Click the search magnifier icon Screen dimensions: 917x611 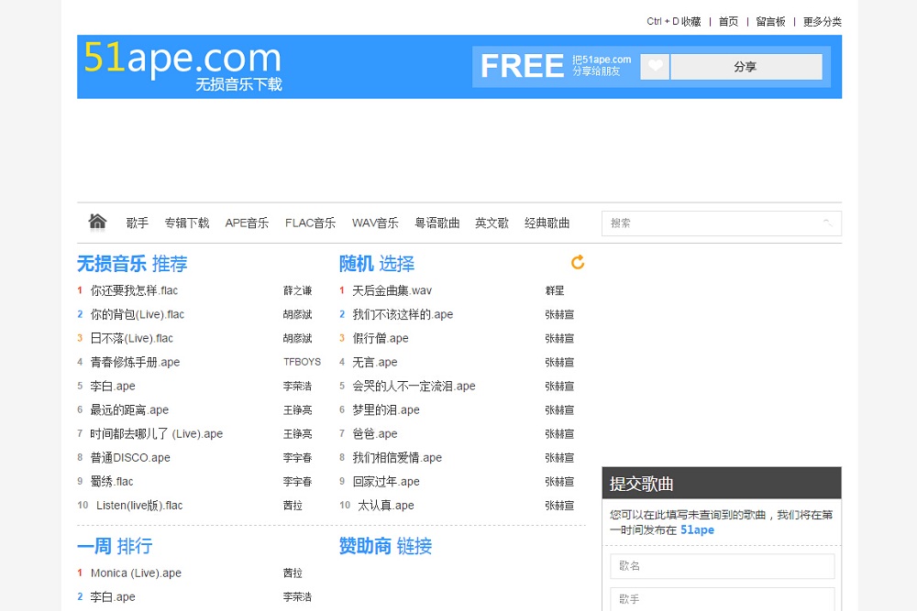tap(827, 224)
